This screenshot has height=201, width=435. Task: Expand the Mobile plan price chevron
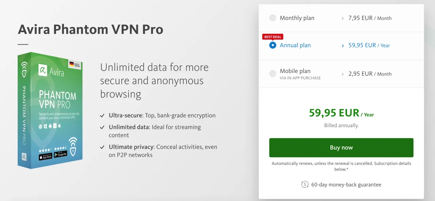pos(343,74)
